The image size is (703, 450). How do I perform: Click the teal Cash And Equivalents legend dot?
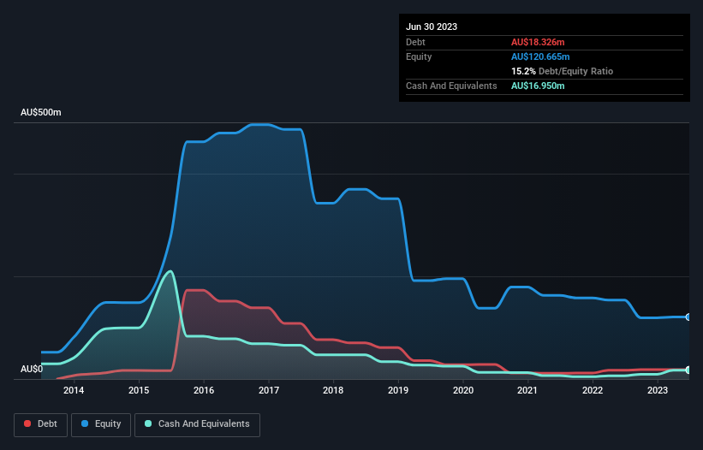[x=148, y=423]
